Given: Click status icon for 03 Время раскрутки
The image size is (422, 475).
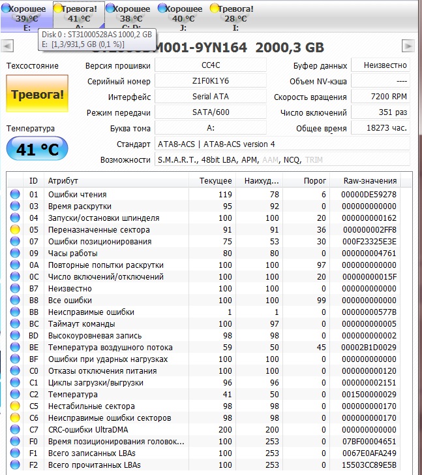Looking at the screenshot, I should pos(15,206).
